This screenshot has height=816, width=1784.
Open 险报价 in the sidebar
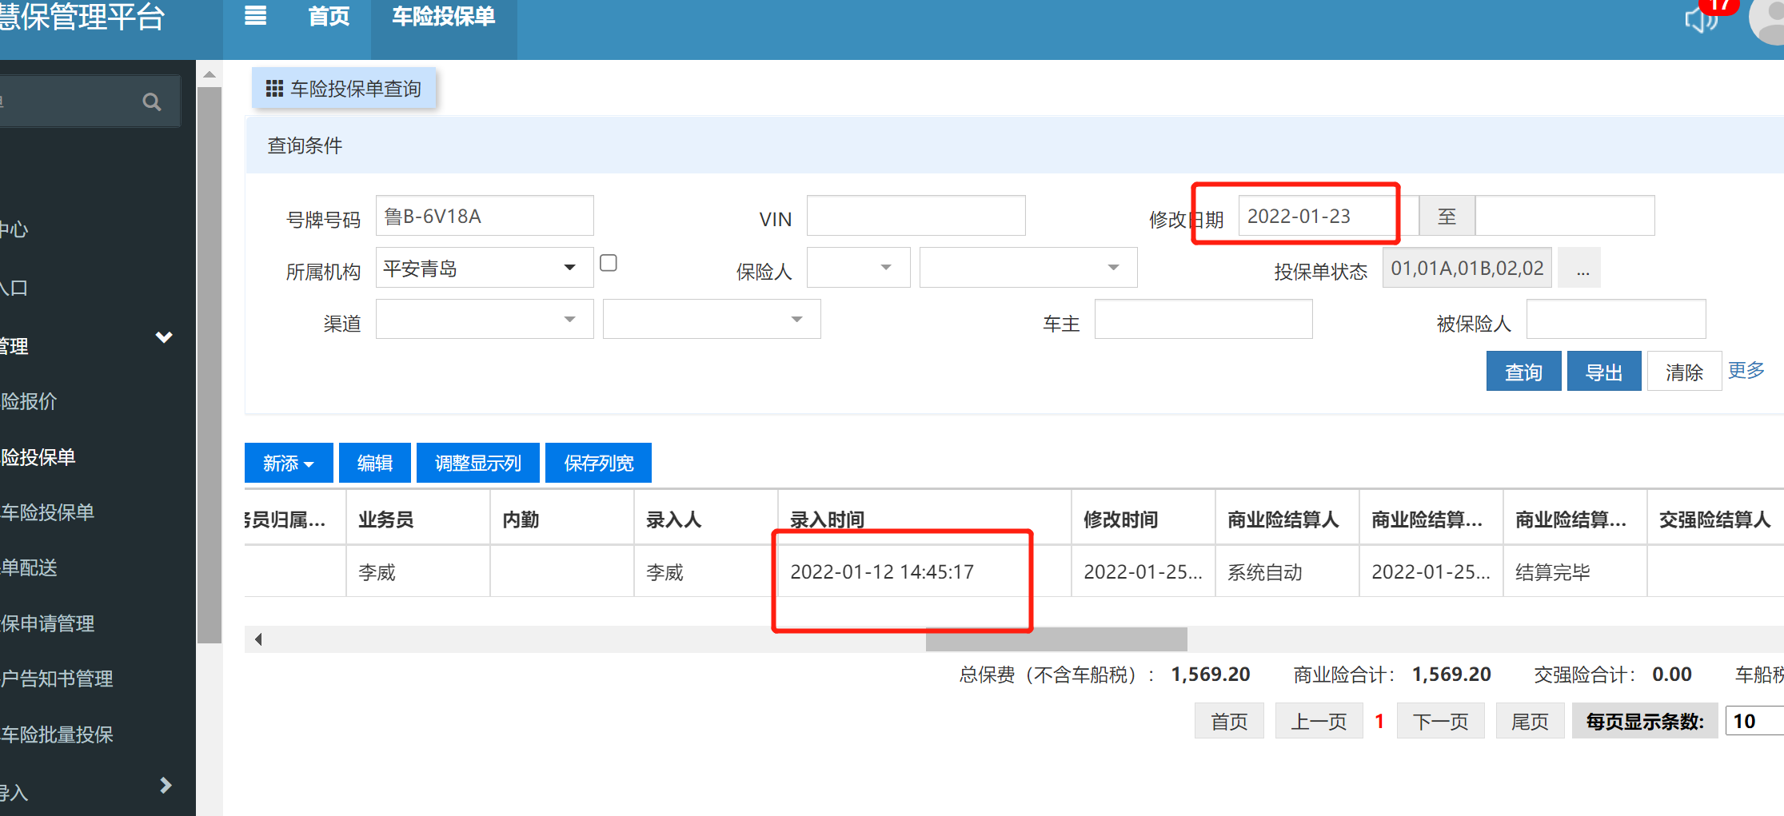29,401
